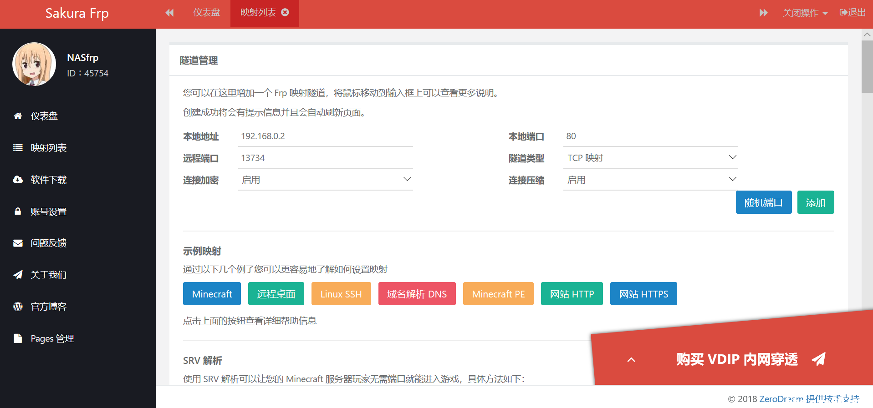Screen dimensions: 873x408
Task: Click the paper plane icon in VDIP banner
Action: click(x=819, y=359)
